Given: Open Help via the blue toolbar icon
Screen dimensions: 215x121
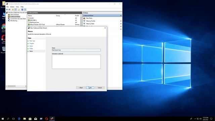Looking at the screenshot, I should click(x=22, y=10).
